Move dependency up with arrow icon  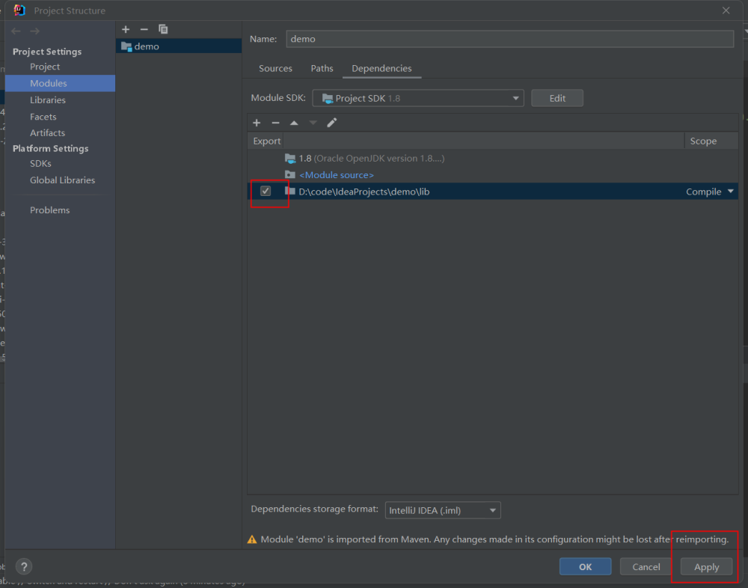[x=294, y=123]
